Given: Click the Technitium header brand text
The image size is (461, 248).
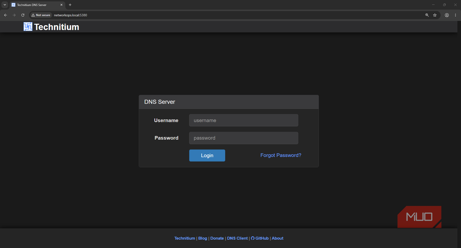Looking at the screenshot, I should [x=57, y=27].
